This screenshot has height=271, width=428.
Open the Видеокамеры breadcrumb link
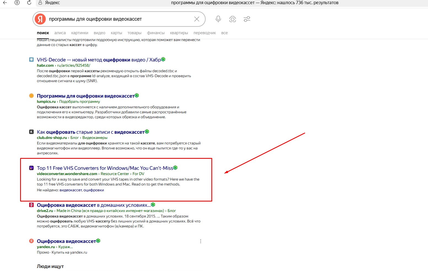click(x=95, y=138)
